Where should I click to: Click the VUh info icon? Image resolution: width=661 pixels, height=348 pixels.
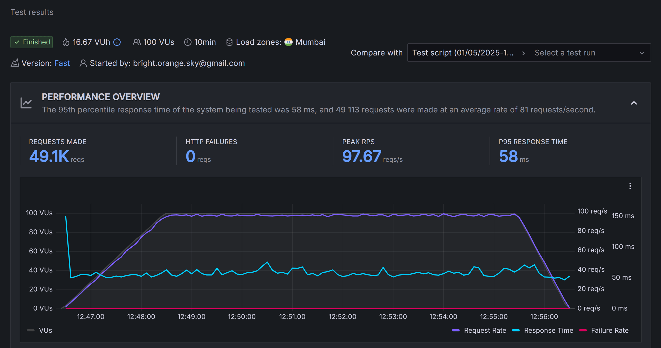pos(117,42)
